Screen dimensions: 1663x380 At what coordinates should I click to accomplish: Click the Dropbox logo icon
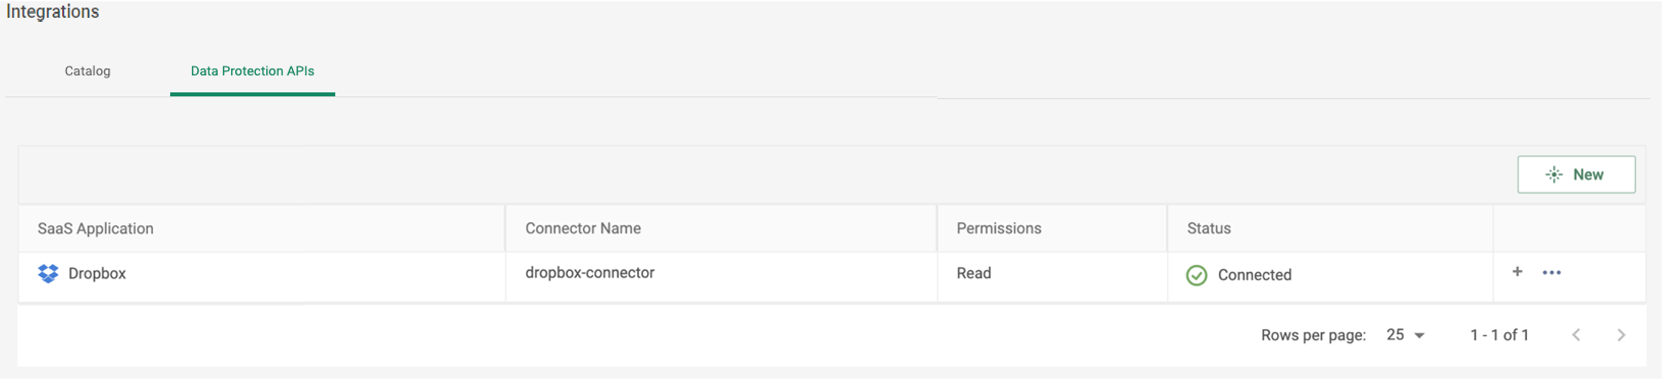[48, 274]
